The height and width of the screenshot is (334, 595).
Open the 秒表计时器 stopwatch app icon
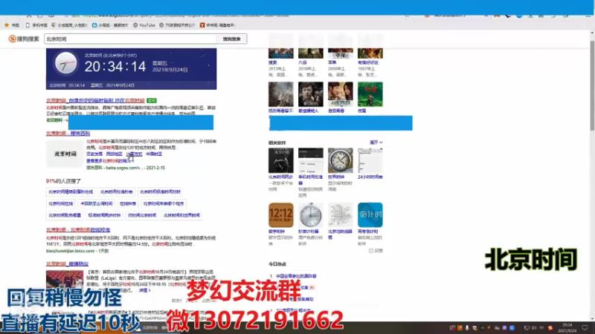310,215
